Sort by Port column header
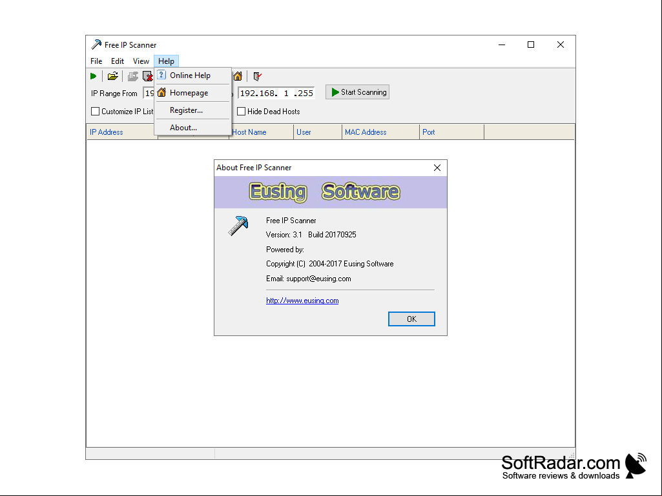 click(451, 132)
